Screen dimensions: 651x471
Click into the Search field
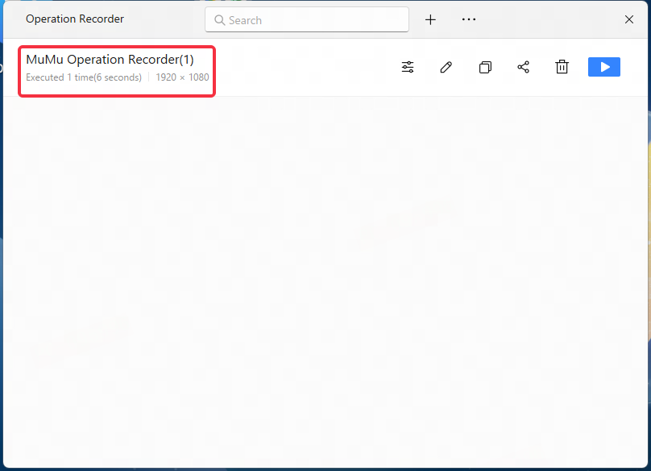tap(307, 19)
